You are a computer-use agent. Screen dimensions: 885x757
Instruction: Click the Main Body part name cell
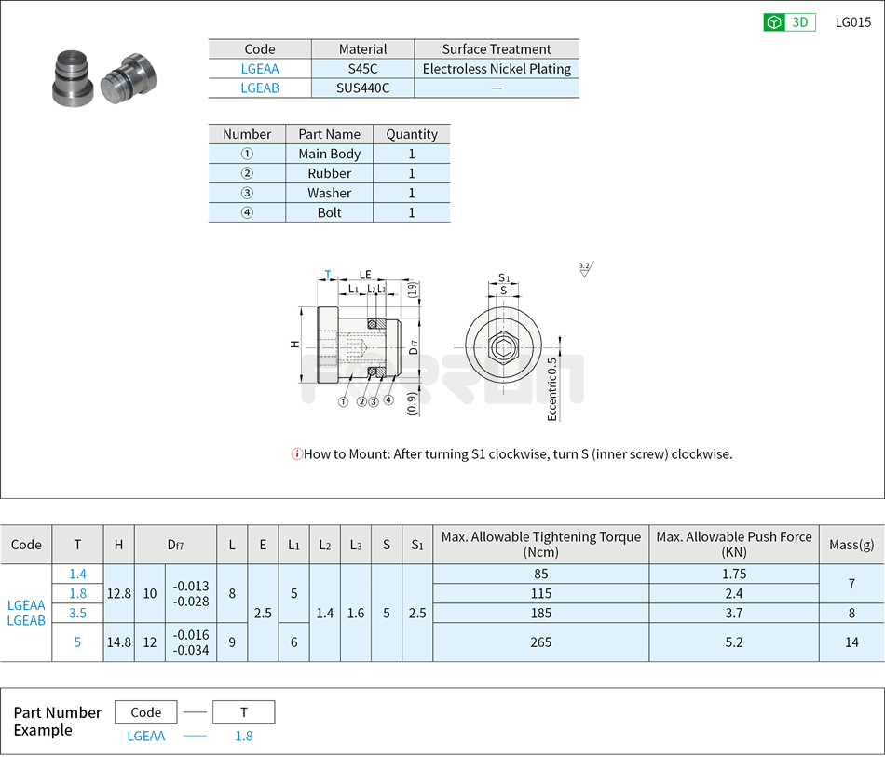pos(329,154)
